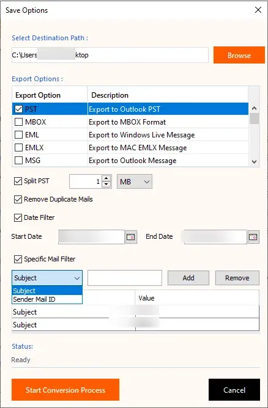Screen dimensions: 268x408
Task: Select 'Export to MAC EMLX Message' cell
Action: [168, 148]
